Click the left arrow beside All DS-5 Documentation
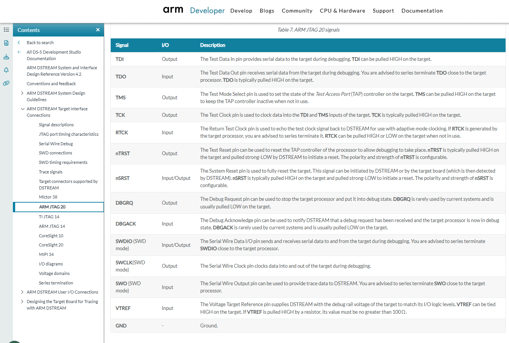The width and height of the screenshot is (509, 343). (x=19, y=52)
